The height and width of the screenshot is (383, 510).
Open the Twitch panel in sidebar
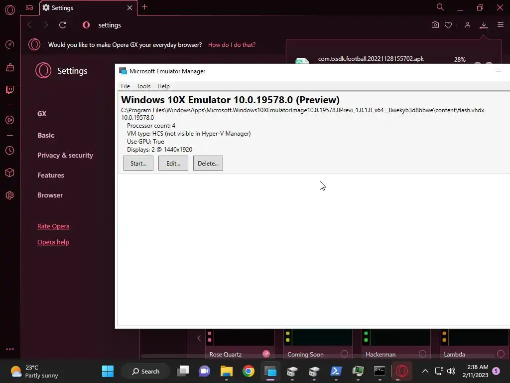point(10,90)
